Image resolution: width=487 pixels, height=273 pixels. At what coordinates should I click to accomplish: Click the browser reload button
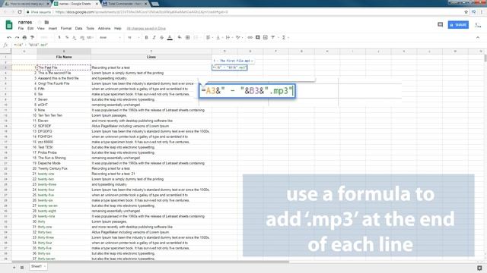(20, 12)
